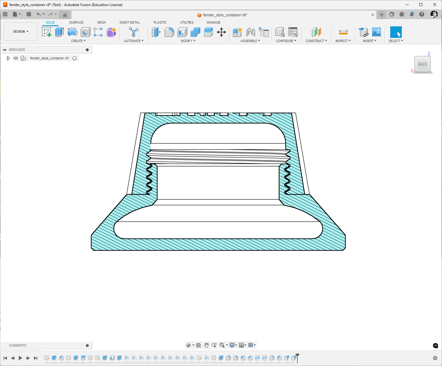Switch to the Sheet Metal tab
442x366 pixels.
(x=130, y=22)
